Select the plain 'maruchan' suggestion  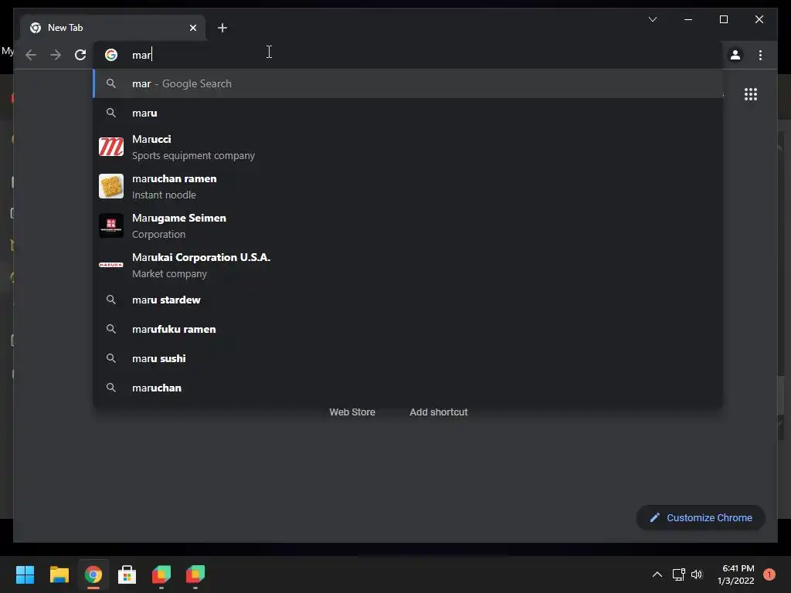pyautogui.click(x=408, y=388)
